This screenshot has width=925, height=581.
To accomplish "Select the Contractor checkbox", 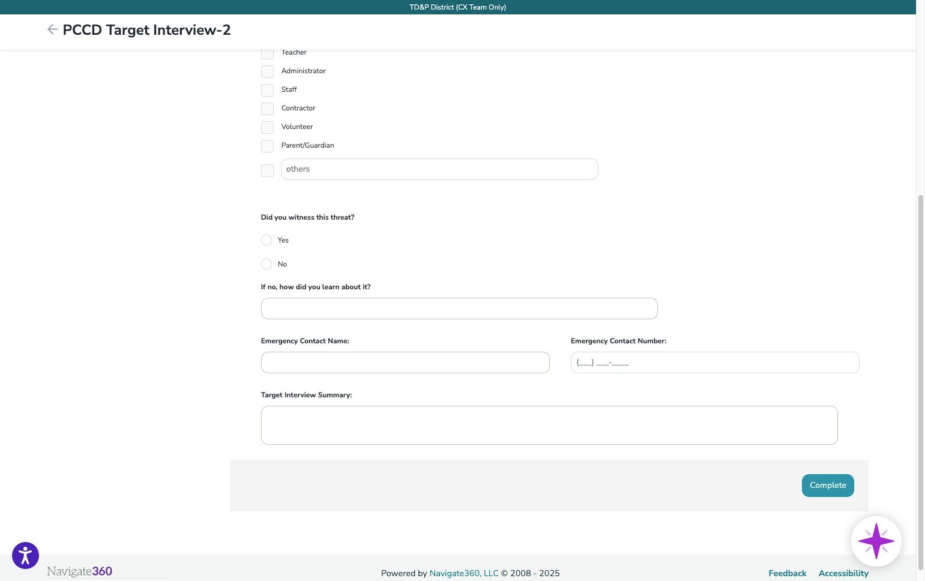I will click(267, 109).
